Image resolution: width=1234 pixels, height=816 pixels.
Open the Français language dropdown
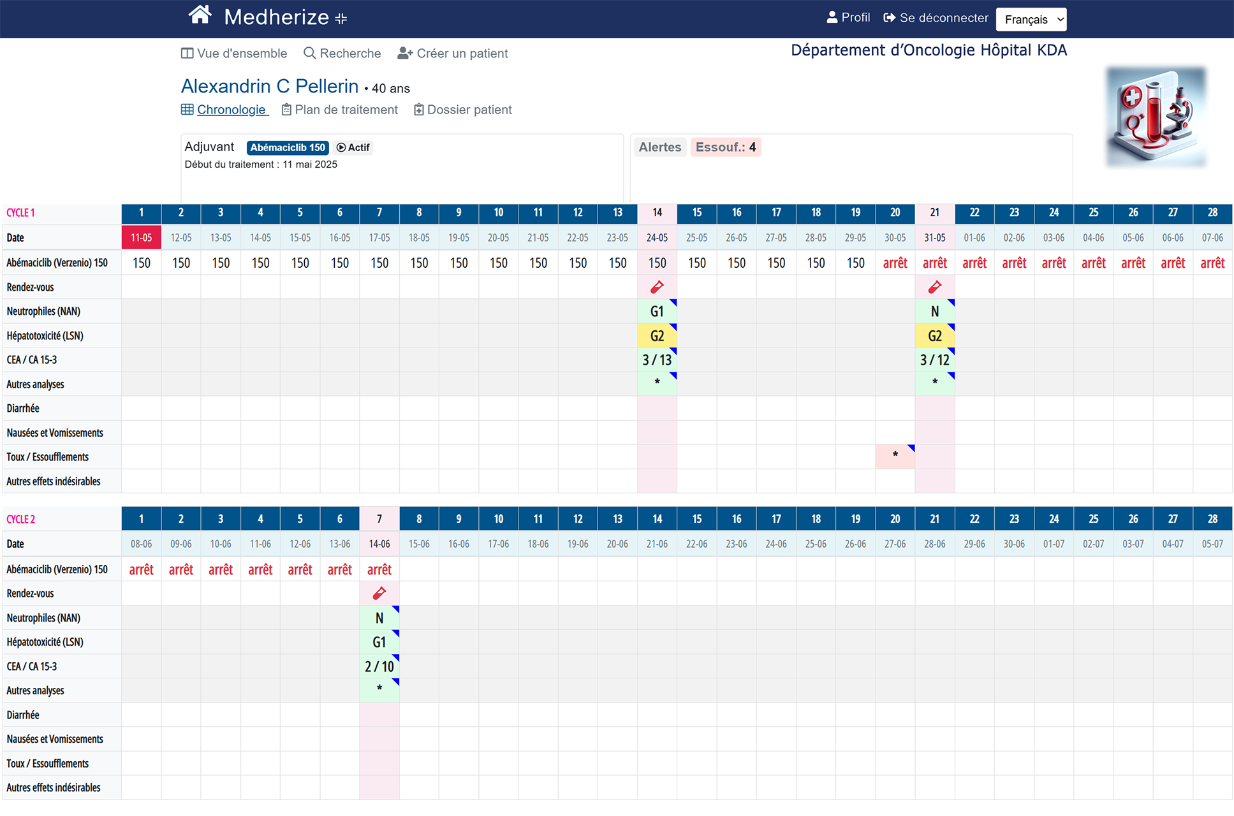(1031, 19)
